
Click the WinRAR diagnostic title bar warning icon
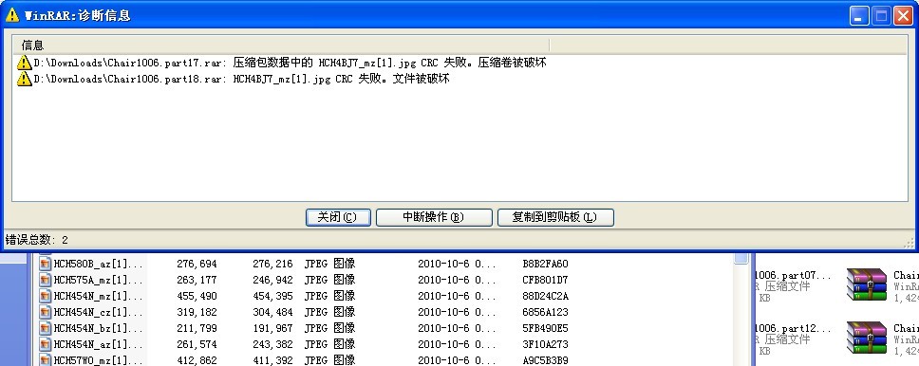click(x=12, y=15)
